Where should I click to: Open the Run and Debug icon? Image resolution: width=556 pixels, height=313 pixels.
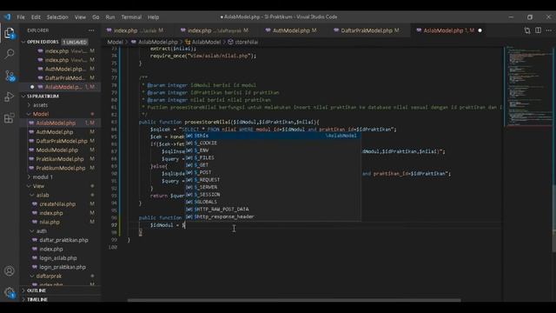(x=10, y=97)
